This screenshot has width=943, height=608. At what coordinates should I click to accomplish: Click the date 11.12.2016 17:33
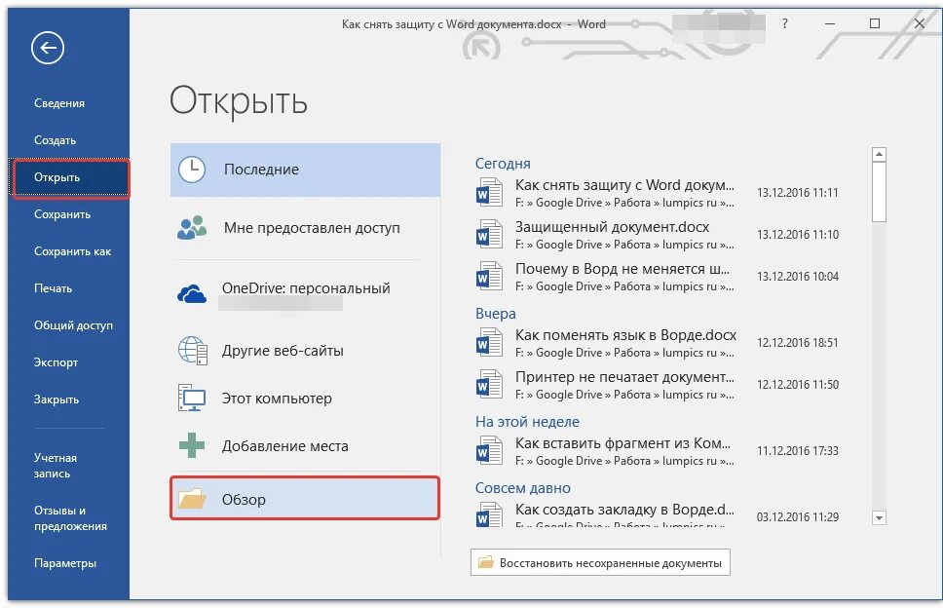tap(798, 451)
